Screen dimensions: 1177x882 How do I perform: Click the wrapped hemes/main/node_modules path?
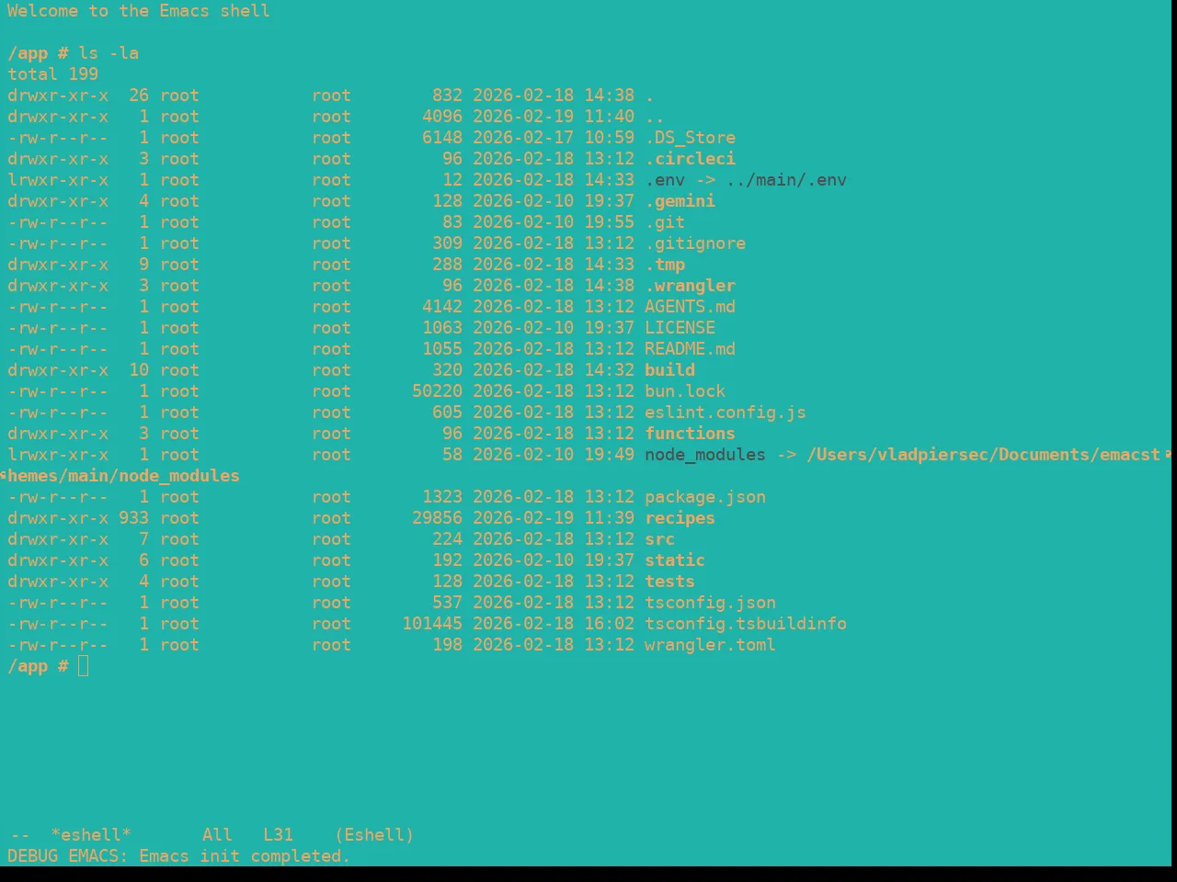123,476
